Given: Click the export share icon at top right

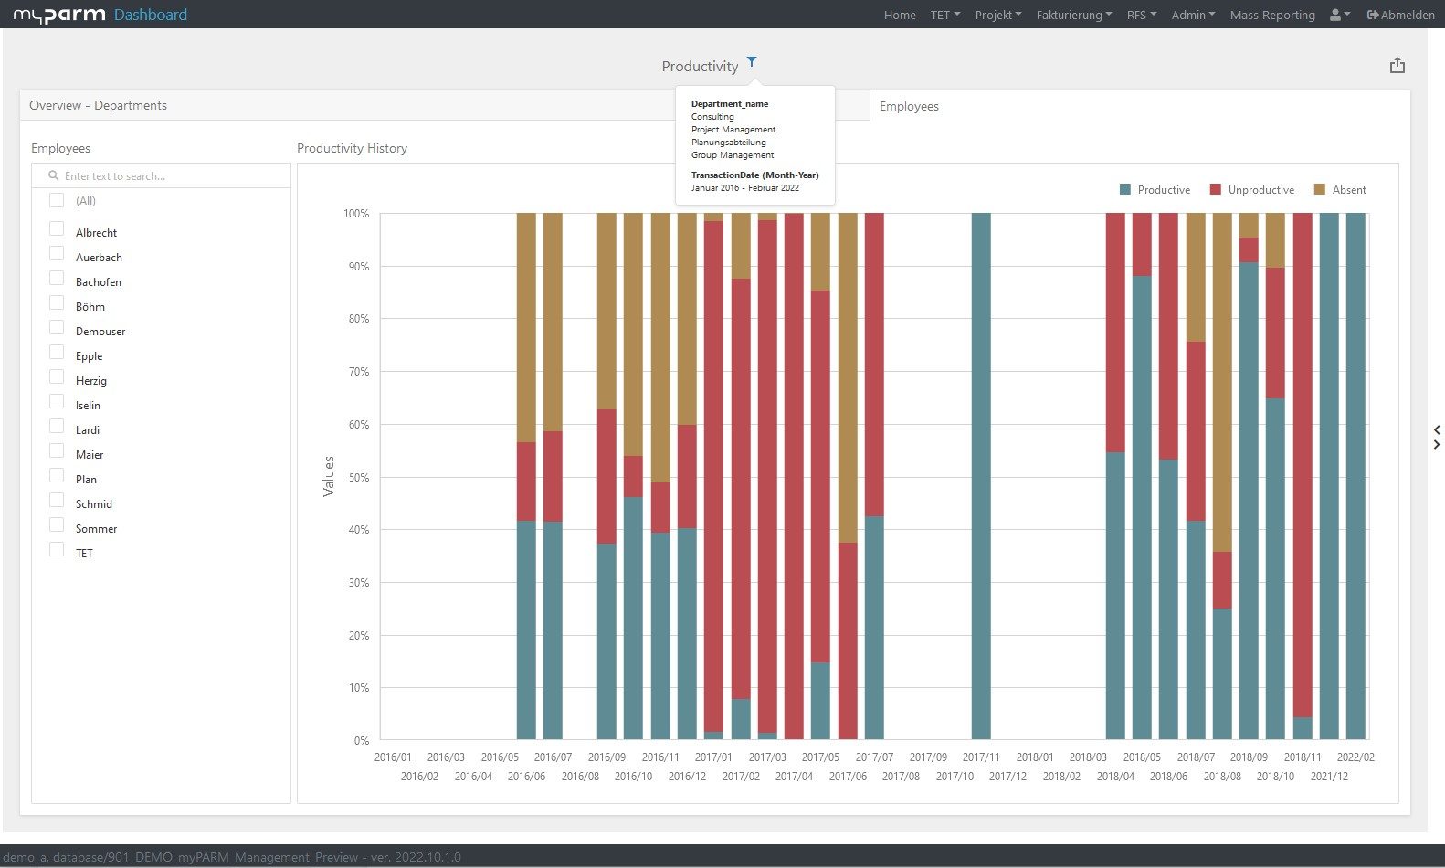Looking at the screenshot, I should tap(1397, 66).
